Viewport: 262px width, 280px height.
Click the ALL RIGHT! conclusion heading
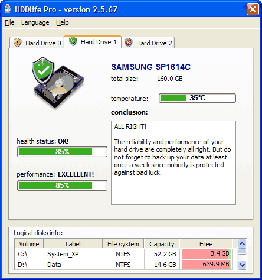click(x=130, y=126)
